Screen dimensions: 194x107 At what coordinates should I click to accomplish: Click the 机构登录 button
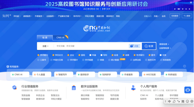[175, 16]
